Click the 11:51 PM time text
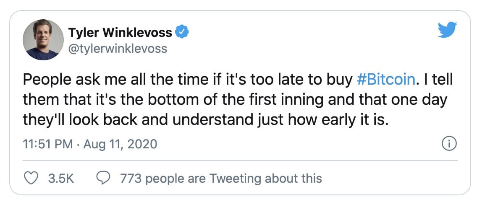This screenshot has width=477, height=202. 47,145
